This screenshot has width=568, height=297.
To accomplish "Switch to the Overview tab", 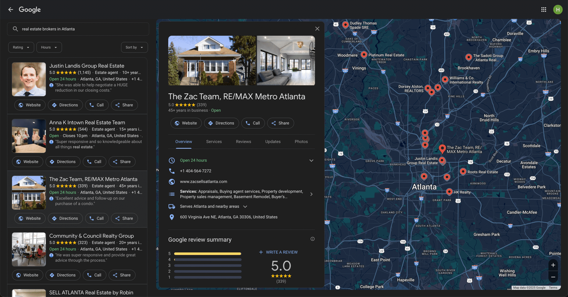I will [x=184, y=142].
